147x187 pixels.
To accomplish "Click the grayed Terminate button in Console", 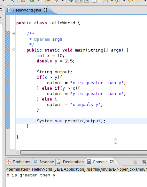I will 135,162.
